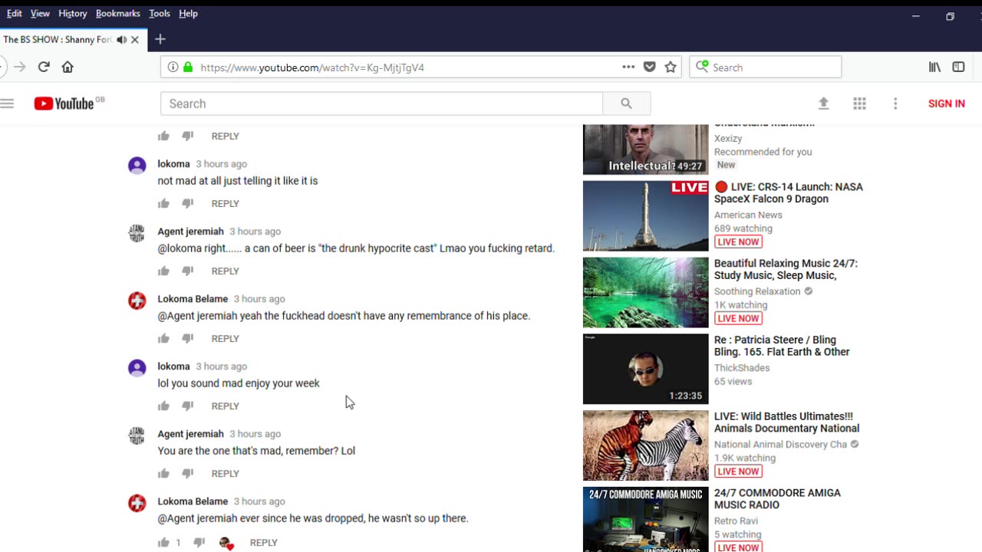
Task: Open the YouTube apps grid icon
Action: [x=859, y=103]
